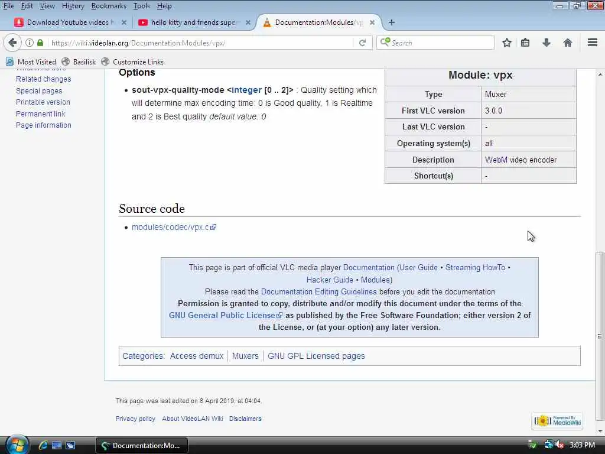Open site information icon in address bar
This screenshot has height=454, width=605.
[x=30, y=43]
